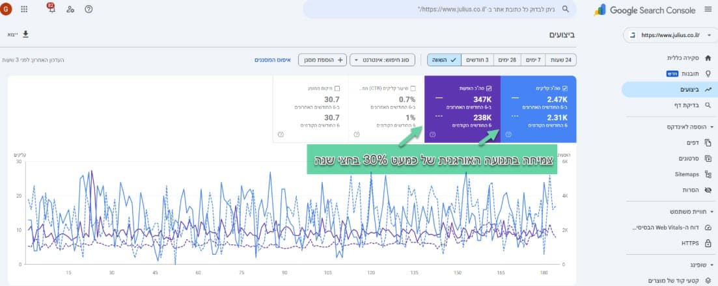This screenshot has height=286, width=718.
Task: Click the add filter (הוספת מסנן) button
Action: tap(322, 60)
